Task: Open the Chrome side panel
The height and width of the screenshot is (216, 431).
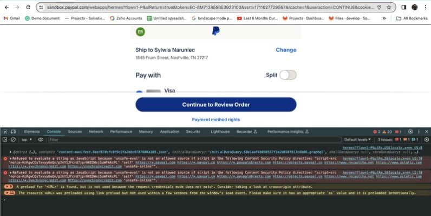Action: [x=403, y=8]
